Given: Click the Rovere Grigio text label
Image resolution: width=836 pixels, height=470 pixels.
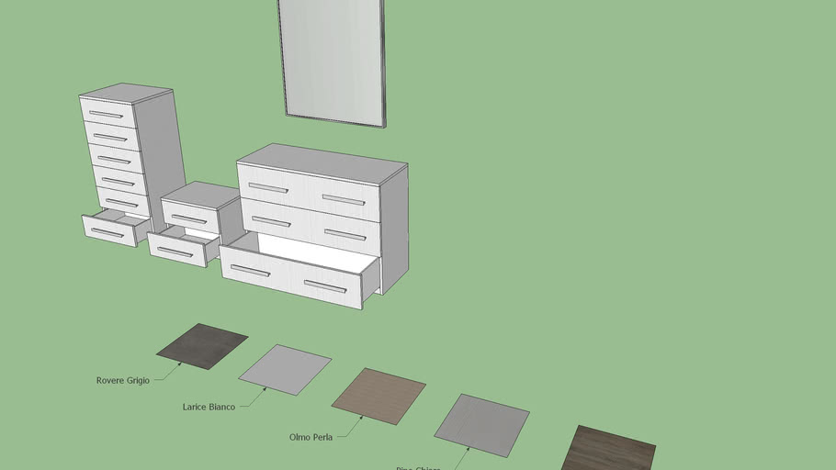Looking at the screenshot, I should (122, 380).
